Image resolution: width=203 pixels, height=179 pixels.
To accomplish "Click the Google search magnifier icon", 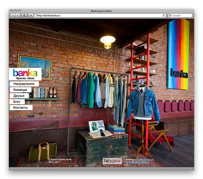I will pos(170,16).
